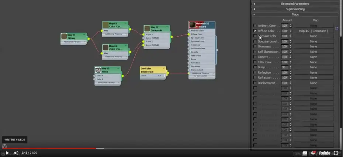This screenshot has width=343, height=157.
Task: Click output socket of Bezier Float controller
Action: (x=168, y=73)
